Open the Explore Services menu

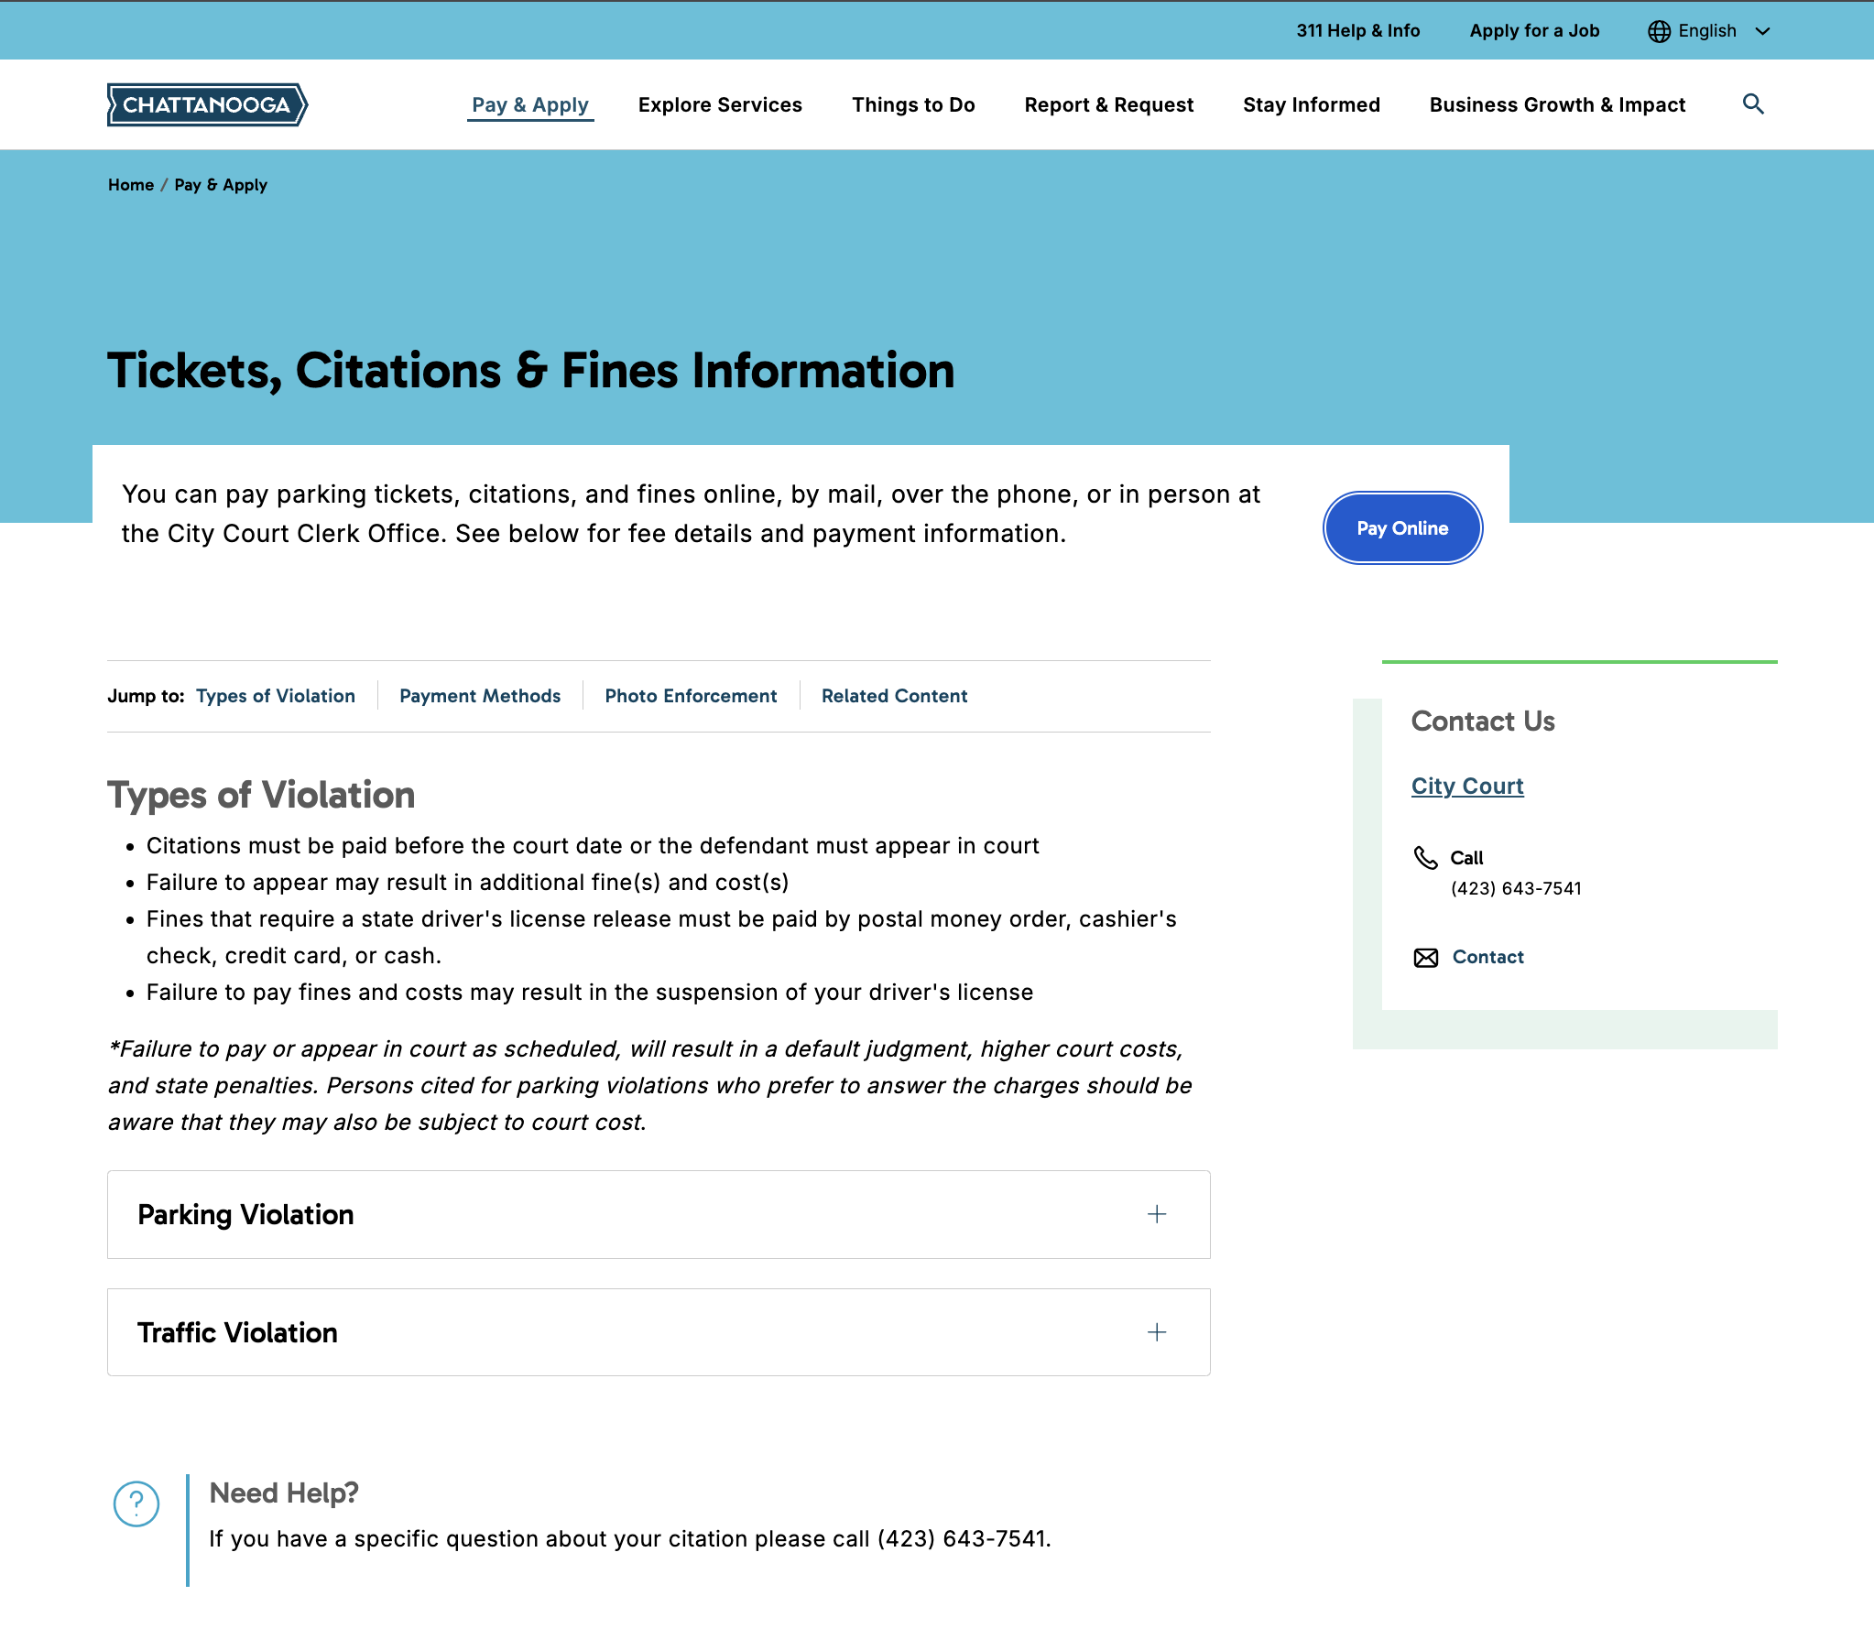(x=720, y=105)
